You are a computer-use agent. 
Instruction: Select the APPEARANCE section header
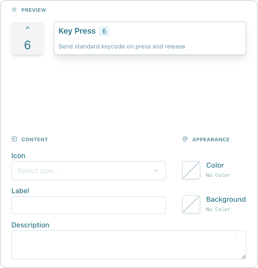click(211, 139)
